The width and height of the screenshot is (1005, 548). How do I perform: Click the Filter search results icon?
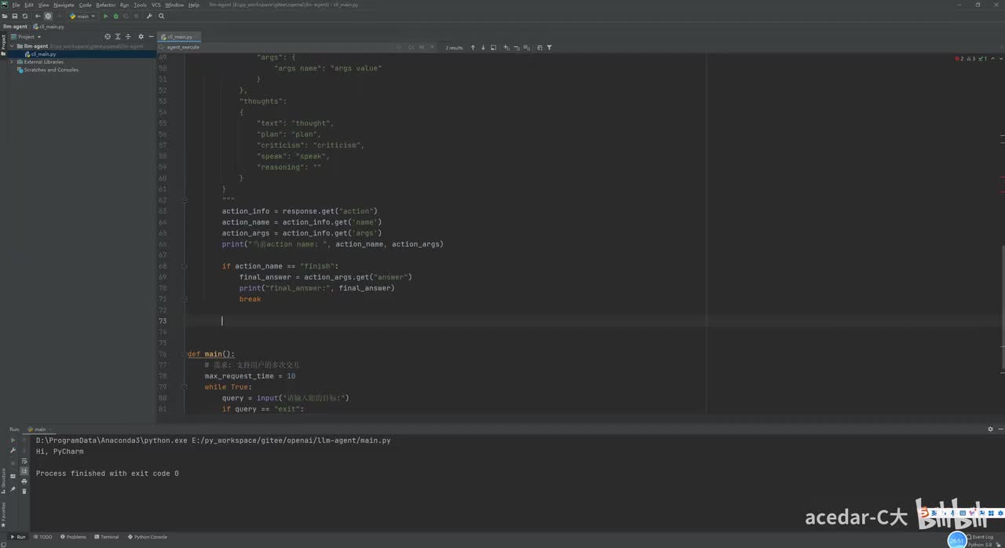click(549, 47)
